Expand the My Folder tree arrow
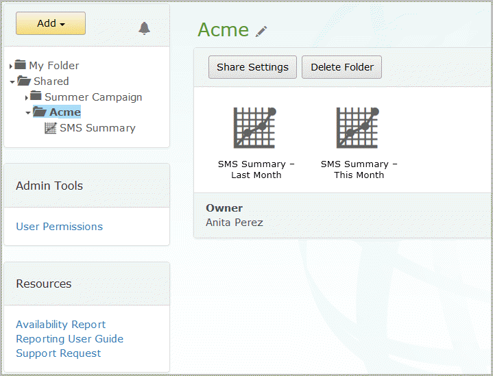The width and height of the screenshot is (493, 376). click(x=11, y=66)
